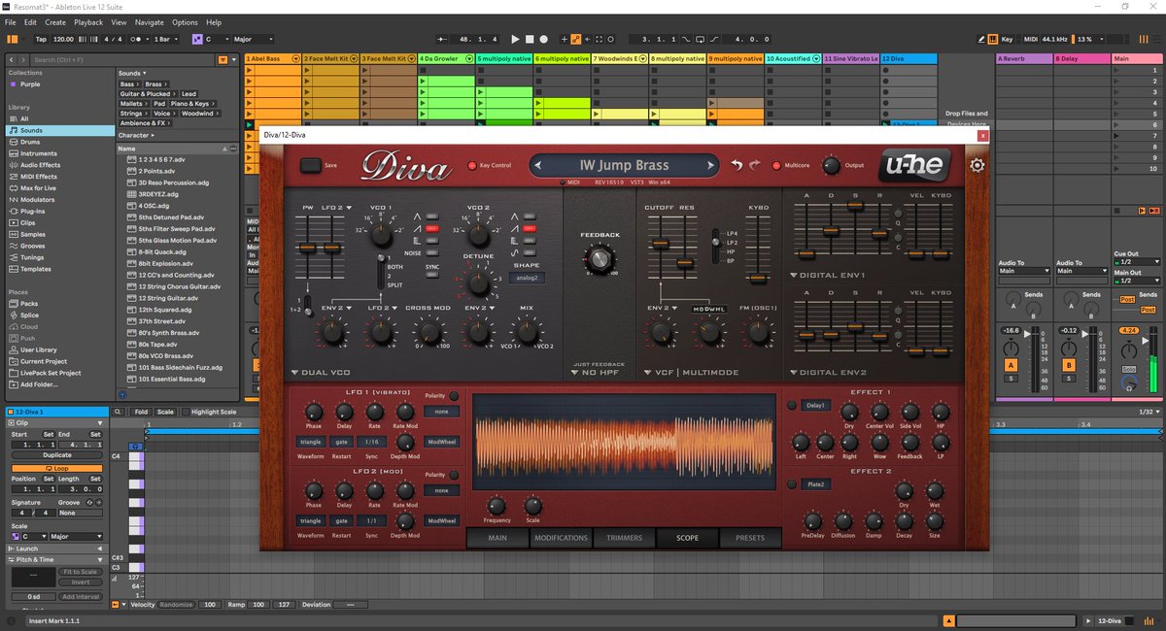Viewport: 1166px width, 631px height.
Task: Go back in the browser history
Action: point(13,59)
